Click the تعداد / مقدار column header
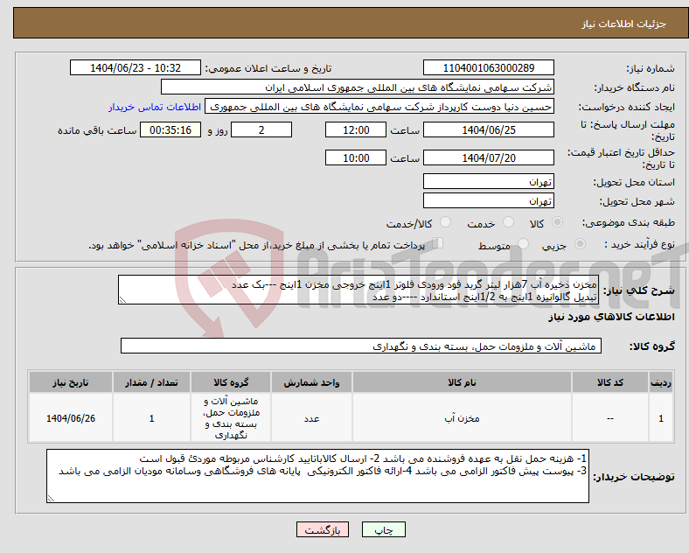The height and width of the screenshot is (553, 689). click(151, 382)
